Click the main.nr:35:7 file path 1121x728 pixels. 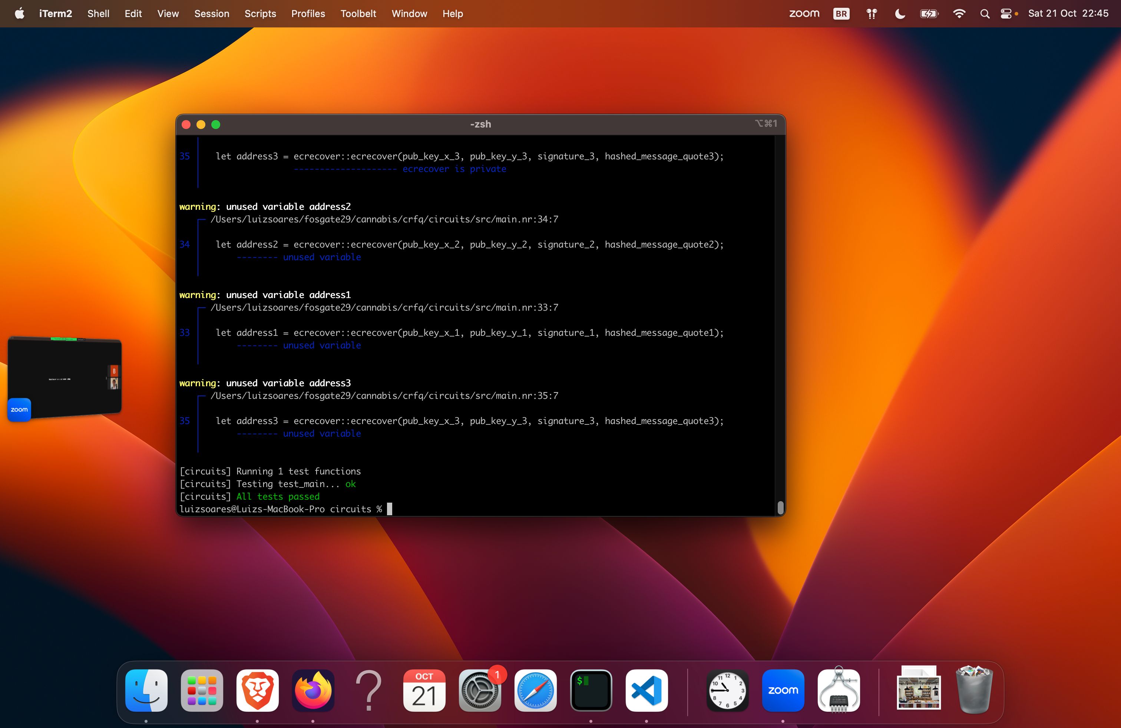pos(384,396)
